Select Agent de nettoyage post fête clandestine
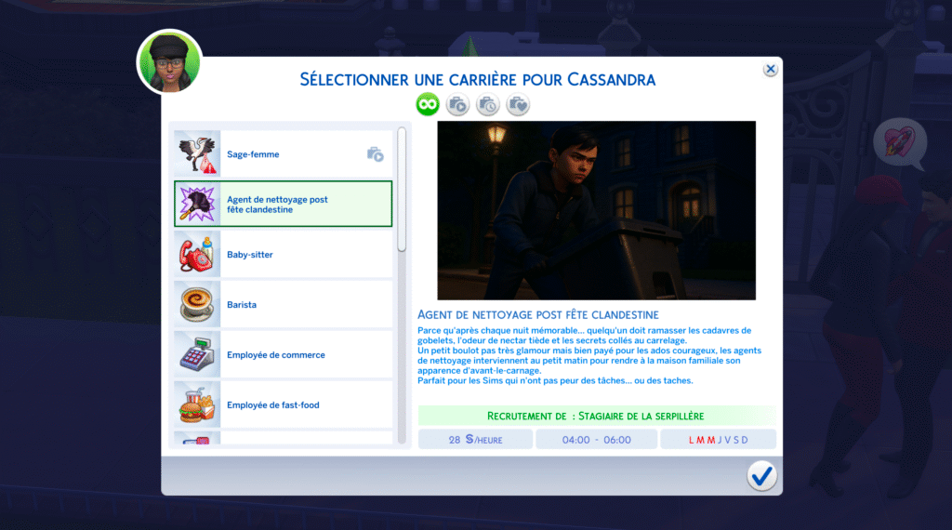This screenshot has height=530, width=952. click(x=283, y=204)
